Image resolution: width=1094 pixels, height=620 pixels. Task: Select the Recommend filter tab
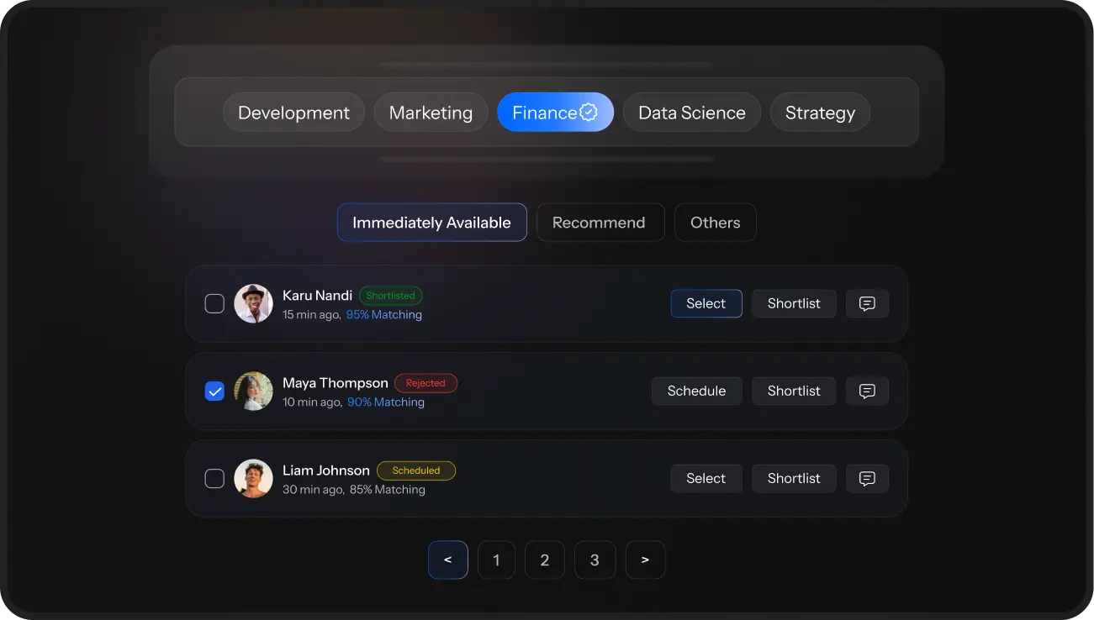tap(600, 223)
